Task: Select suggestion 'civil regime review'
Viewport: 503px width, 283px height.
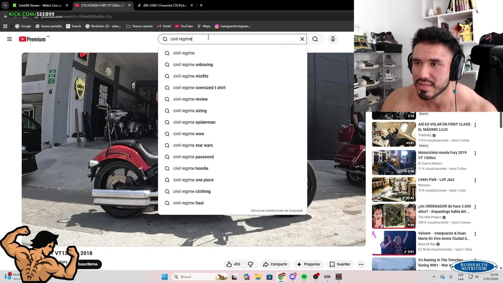Action: [232, 99]
